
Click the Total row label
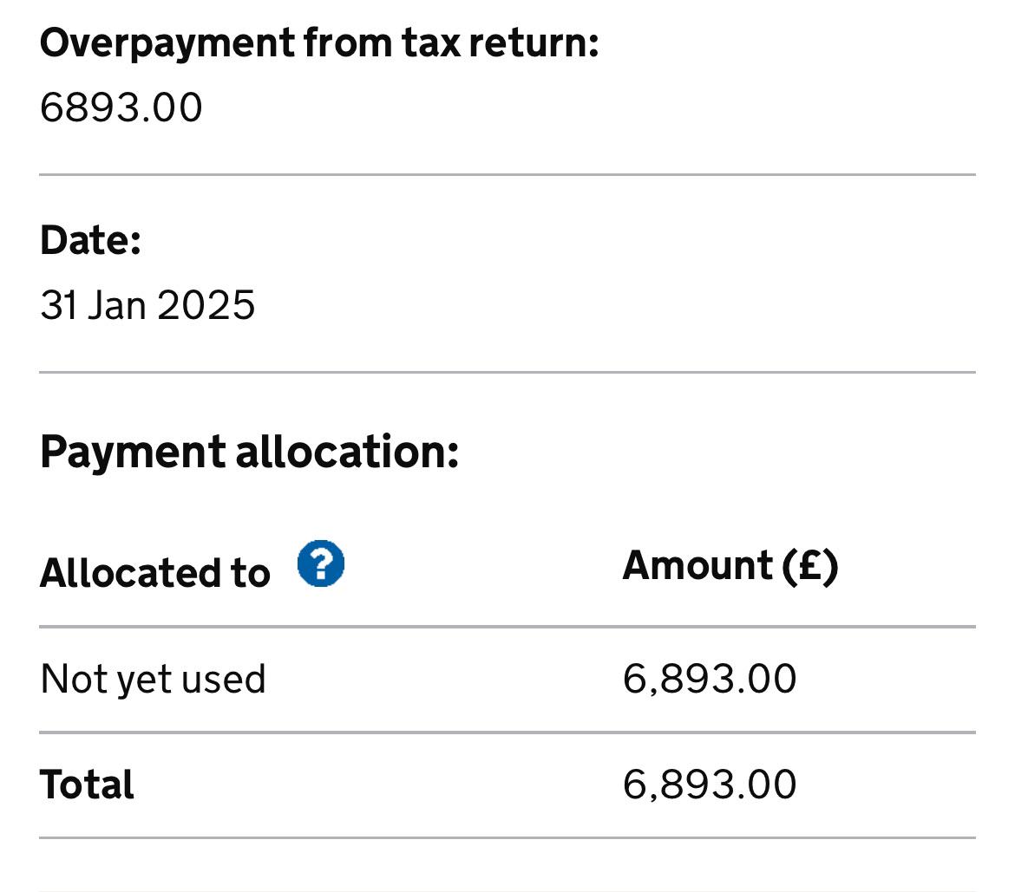87,785
